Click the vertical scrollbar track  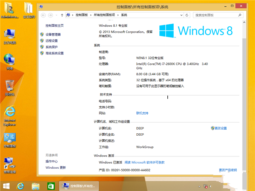[x=244, y=104]
